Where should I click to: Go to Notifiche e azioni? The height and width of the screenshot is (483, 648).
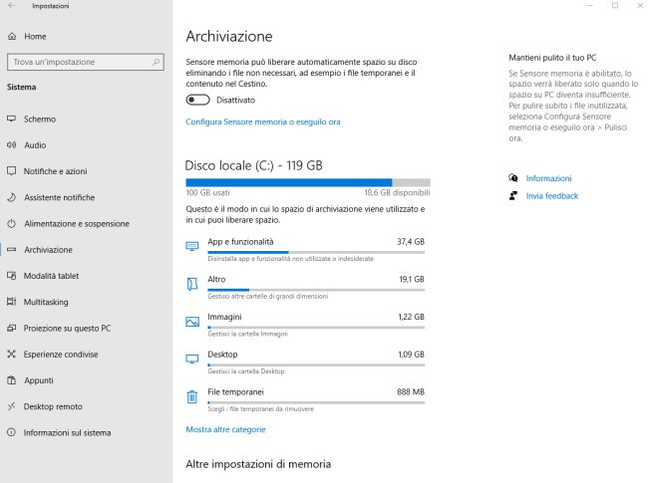[56, 171]
